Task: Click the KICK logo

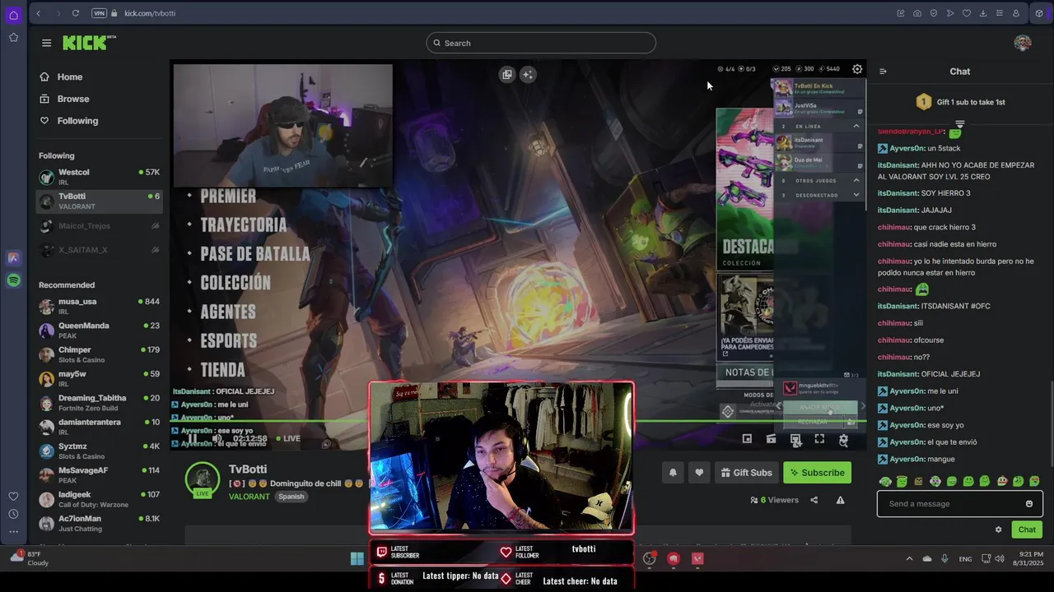Action: pyautogui.click(x=89, y=43)
